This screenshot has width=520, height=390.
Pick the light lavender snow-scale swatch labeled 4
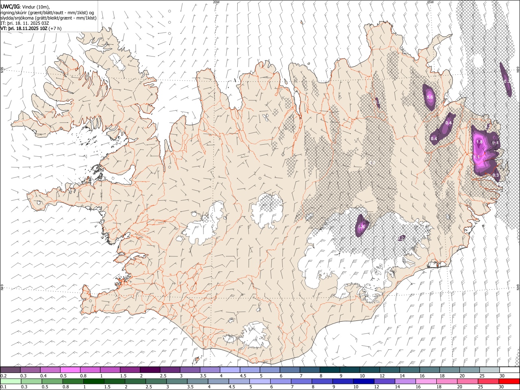click(230, 370)
